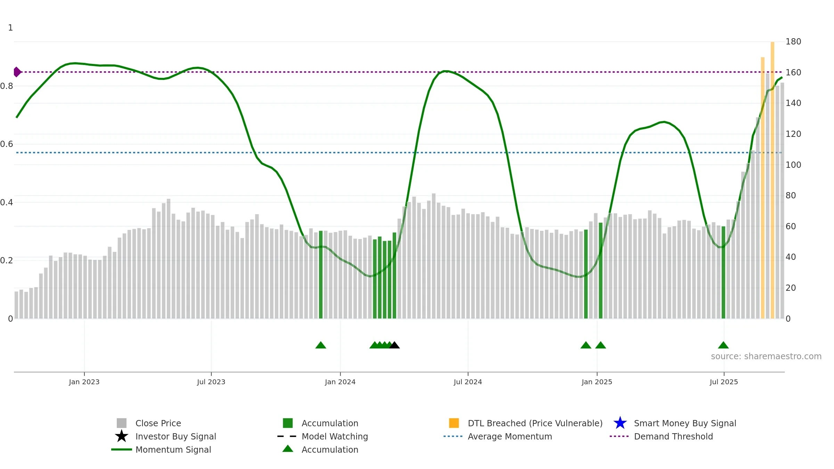This screenshot has width=834, height=469.
Task: Toggle the Close Price legend entry
Action: click(158, 423)
